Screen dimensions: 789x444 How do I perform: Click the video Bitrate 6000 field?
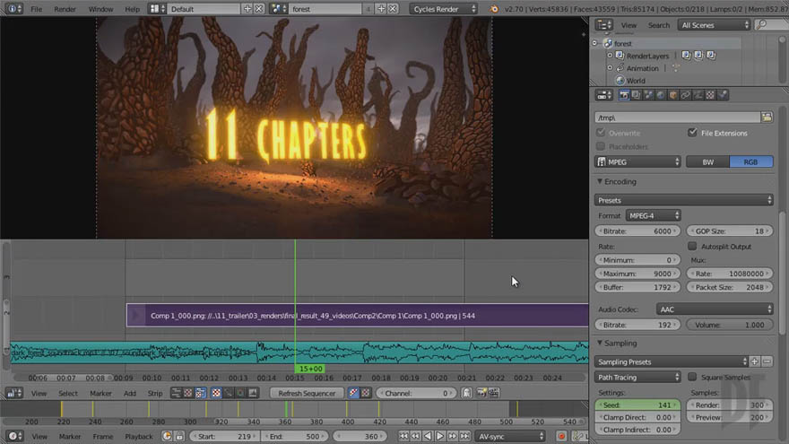pos(637,231)
